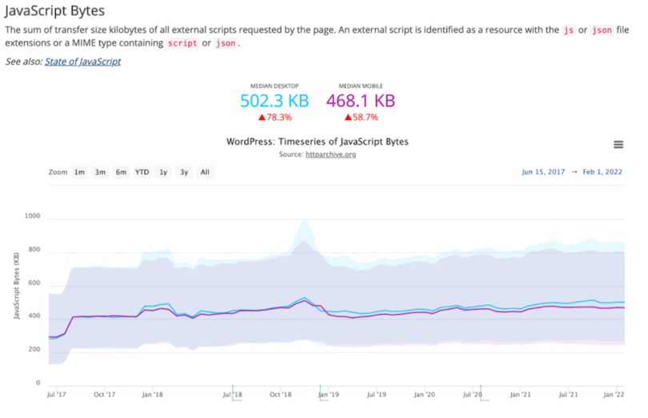Click the Jan '22 x-axis label
648x418 pixels.
click(x=614, y=395)
